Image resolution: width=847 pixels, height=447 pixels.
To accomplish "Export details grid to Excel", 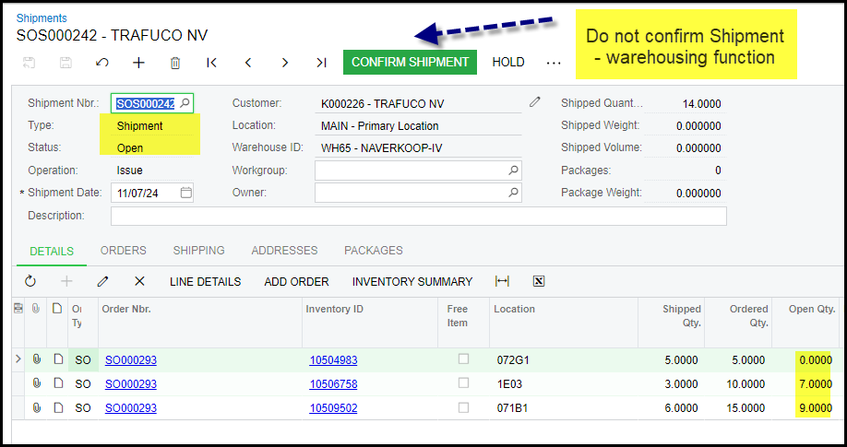I will point(539,281).
